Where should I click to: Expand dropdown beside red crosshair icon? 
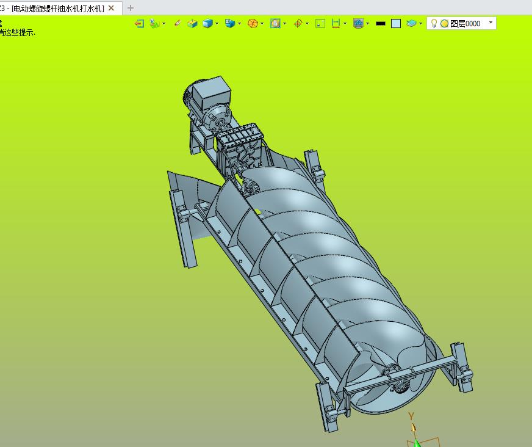pos(307,24)
